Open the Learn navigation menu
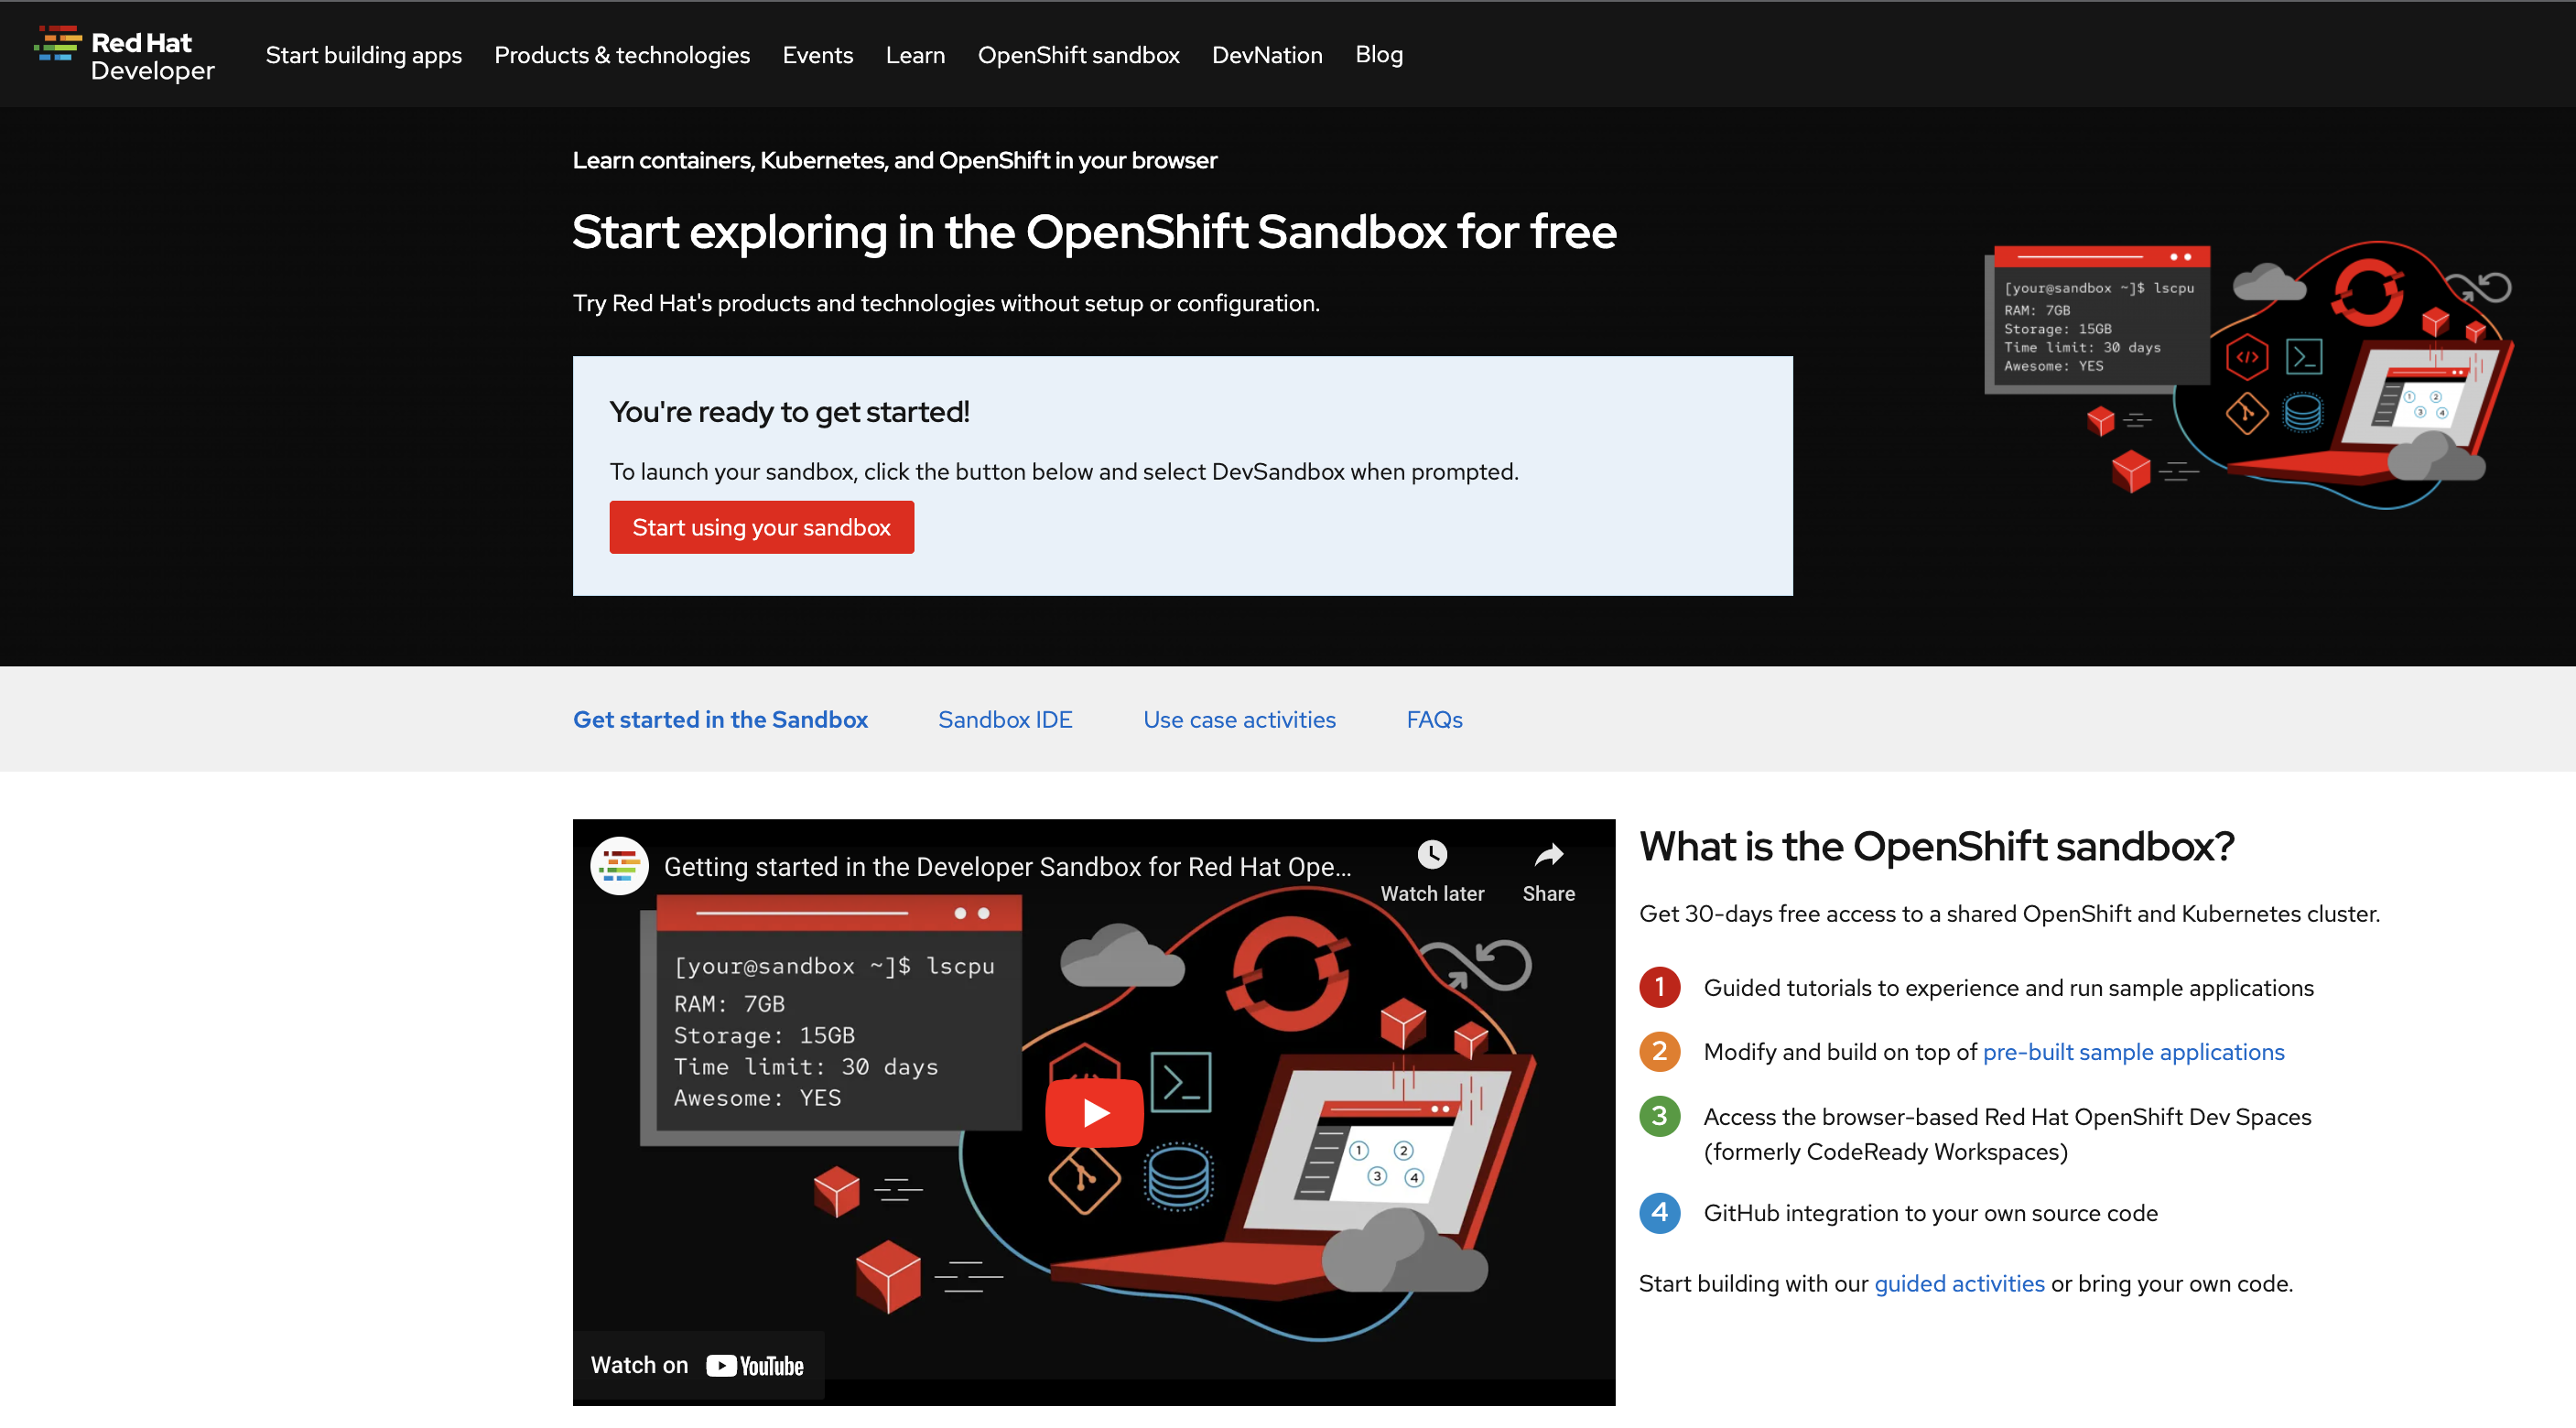Image resolution: width=2576 pixels, height=1428 pixels. (x=915, y=55)
